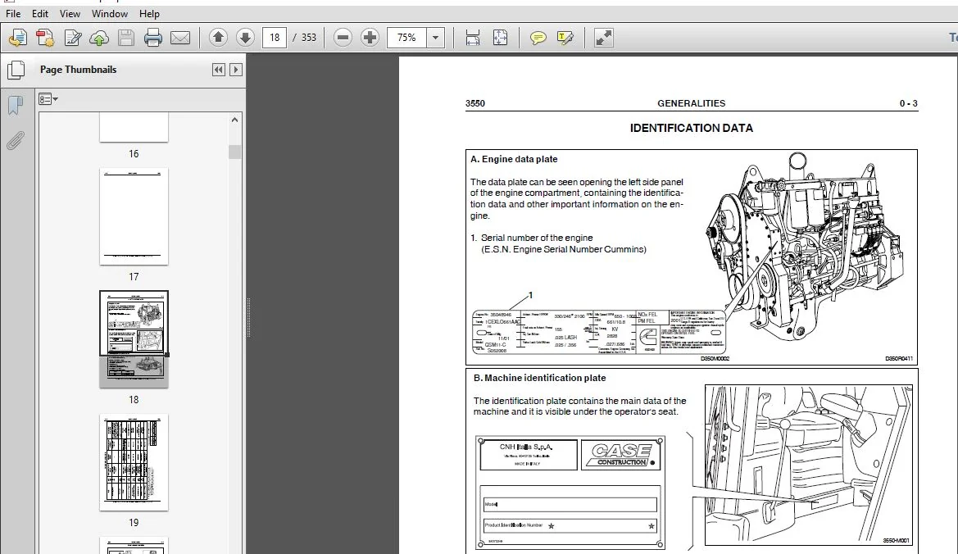Click 'Serial number of the engine' text
Screen dimensions: 958x554
point(537,238)
